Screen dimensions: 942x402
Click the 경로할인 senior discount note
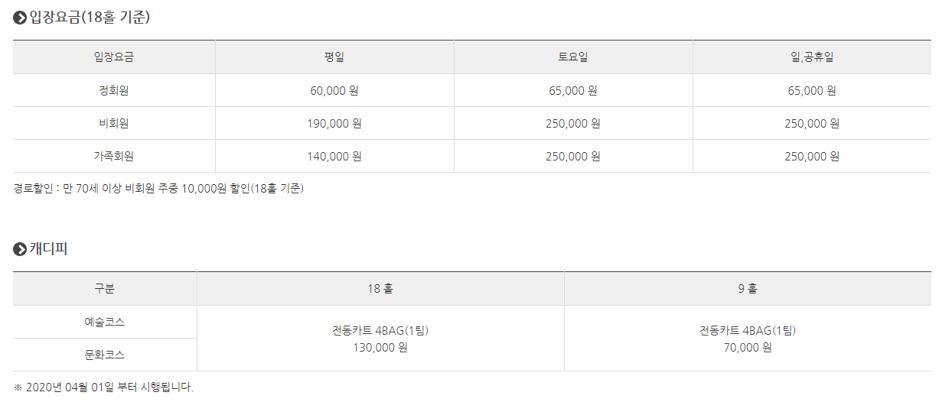coord(158,188)
